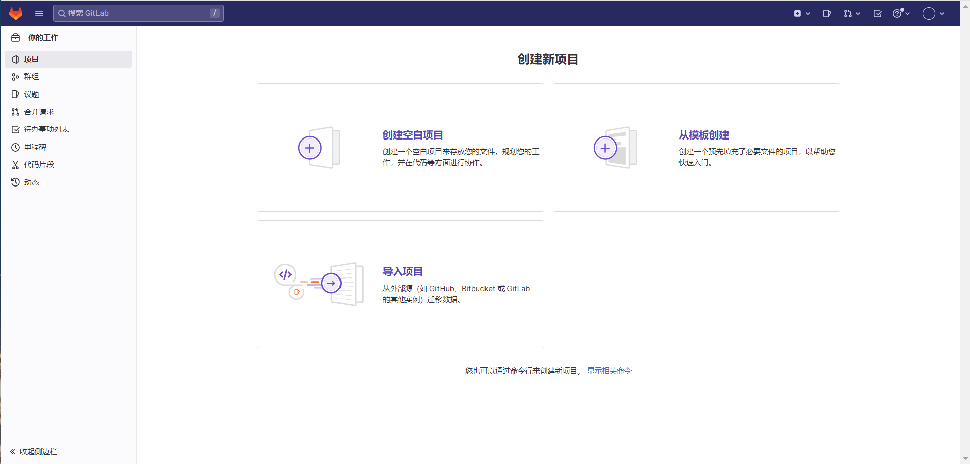The height and width of the screenshot is (464, 970).
Task: Click the scrollbar up arrow
Action: 965,5
